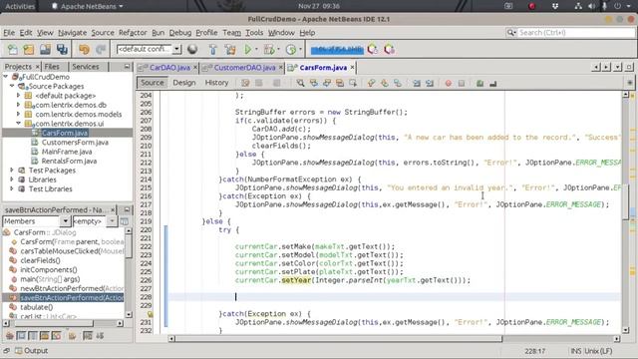Switch to the Services tab
Image resolution: width=638 pixels, height=359 pixels.
coord(86,67)
